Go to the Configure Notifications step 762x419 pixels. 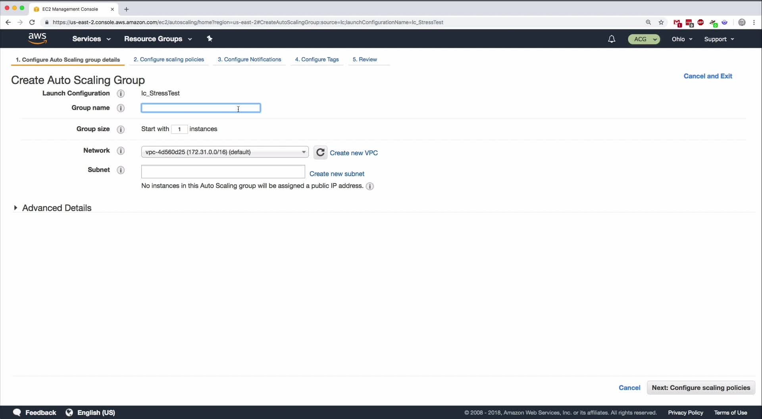(249, 59)
